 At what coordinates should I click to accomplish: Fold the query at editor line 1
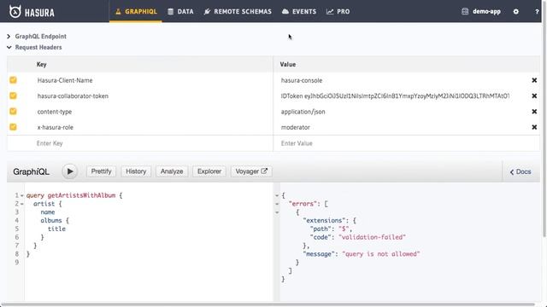[21, 195]
